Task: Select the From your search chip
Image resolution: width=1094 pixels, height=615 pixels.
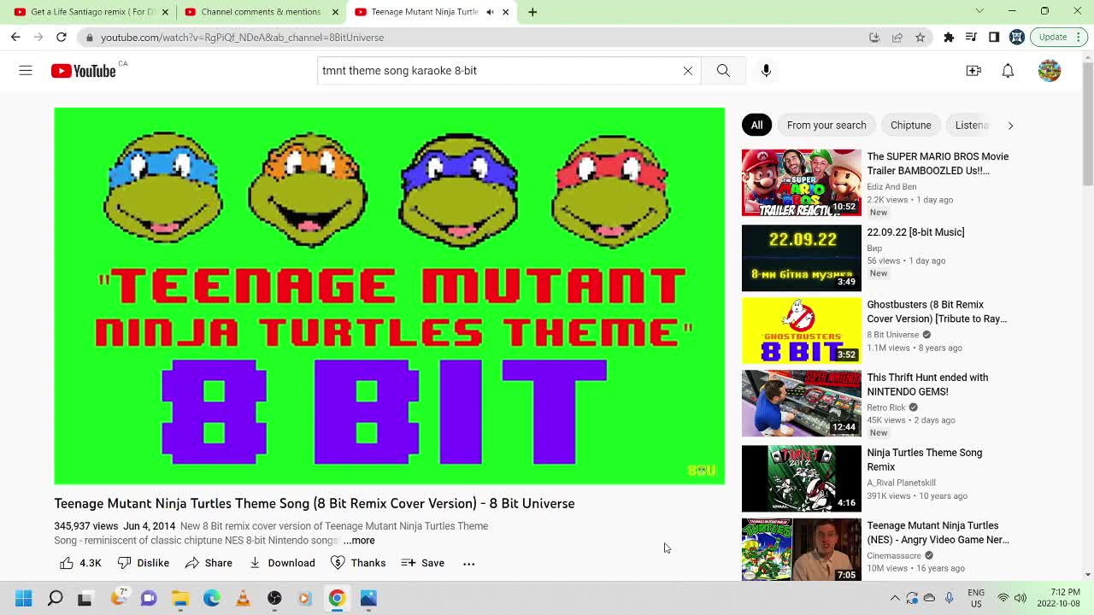Action: (x=826, y=125)
